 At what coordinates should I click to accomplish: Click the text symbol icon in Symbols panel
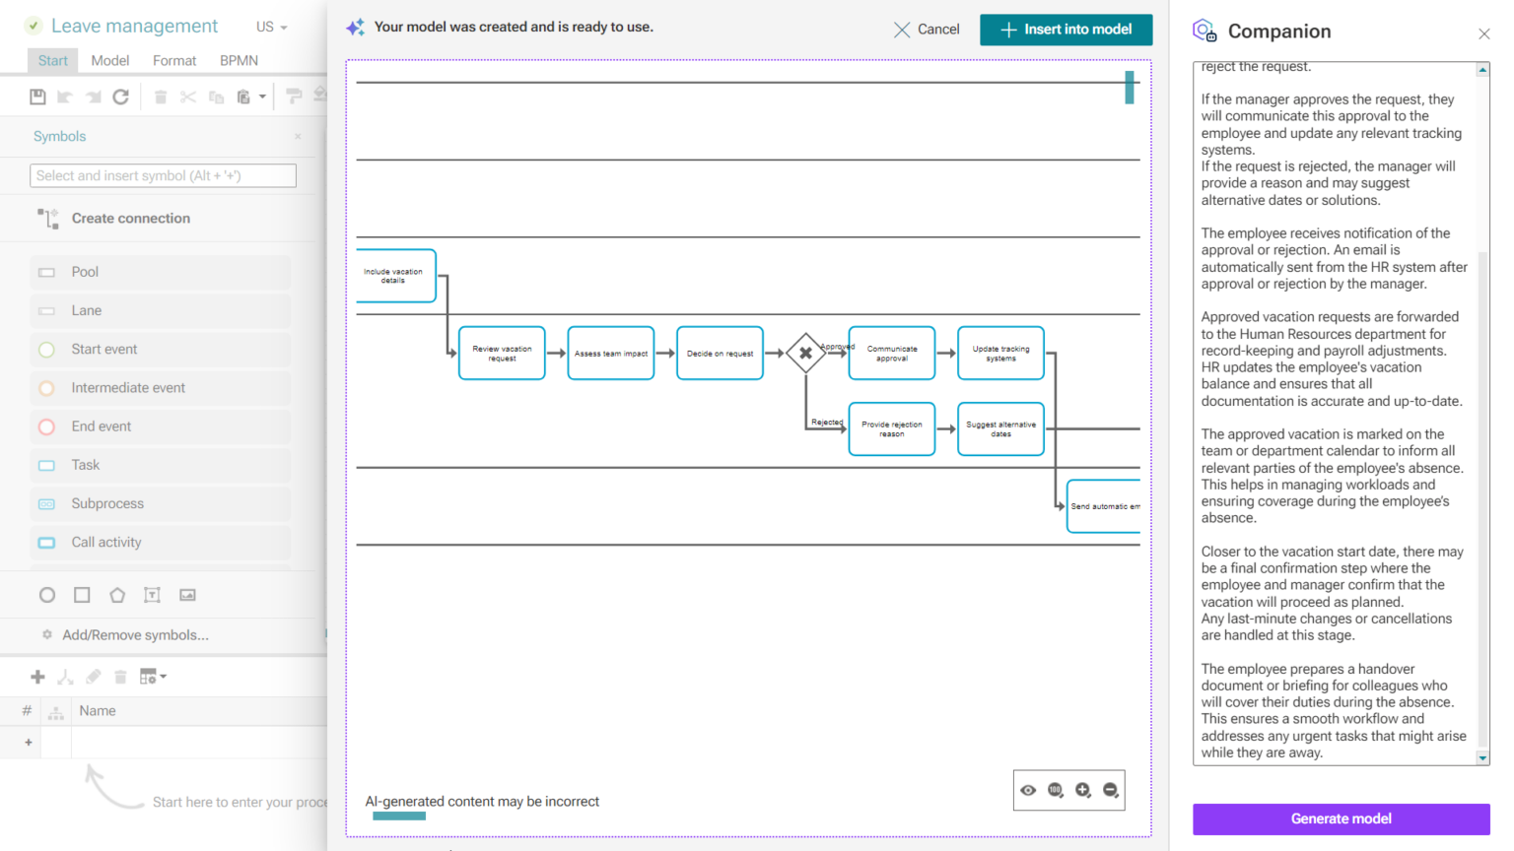(x=151, y=594)
